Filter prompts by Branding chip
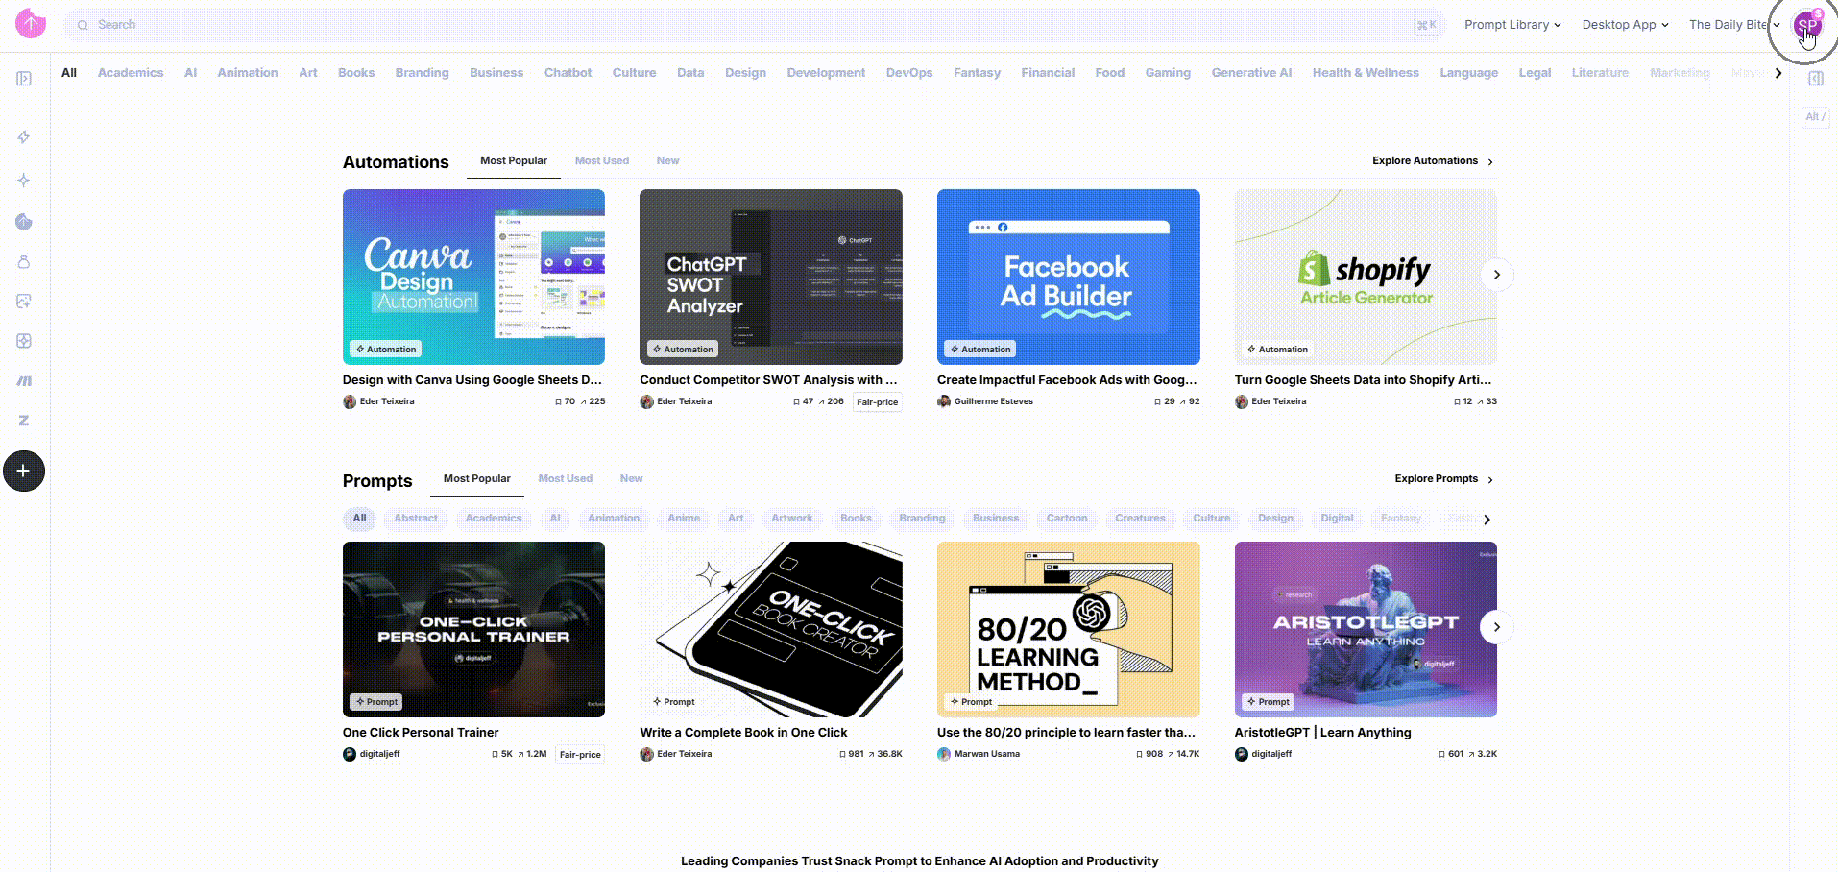Viewport: 1838px width, 872px height. [921, 519]
